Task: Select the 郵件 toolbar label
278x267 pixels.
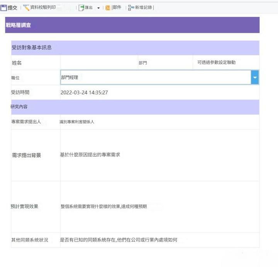Action: point(117,7)
